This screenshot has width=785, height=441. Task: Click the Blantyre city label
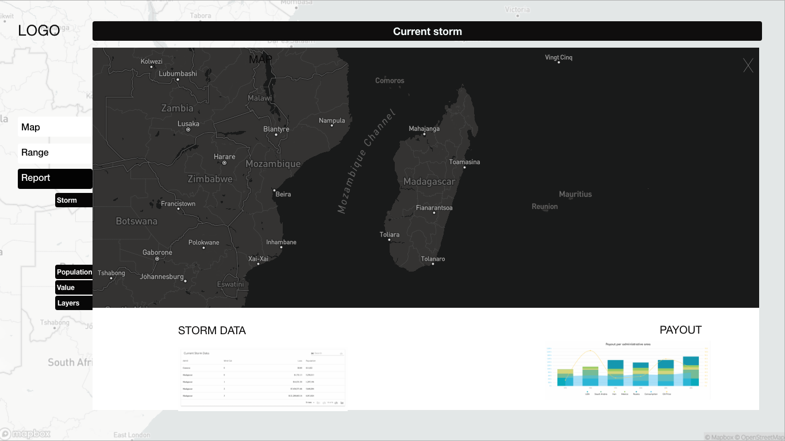pos(276,129)
